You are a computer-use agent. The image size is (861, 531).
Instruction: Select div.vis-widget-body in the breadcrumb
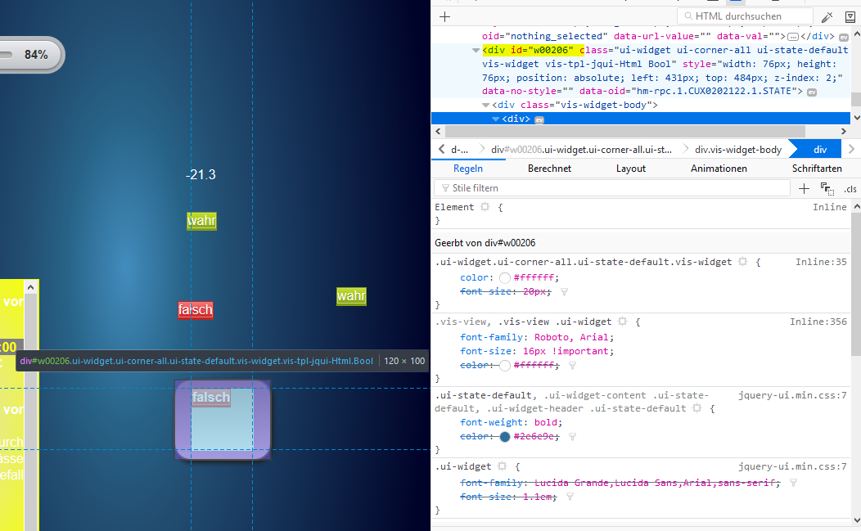(x=737, y=150)
